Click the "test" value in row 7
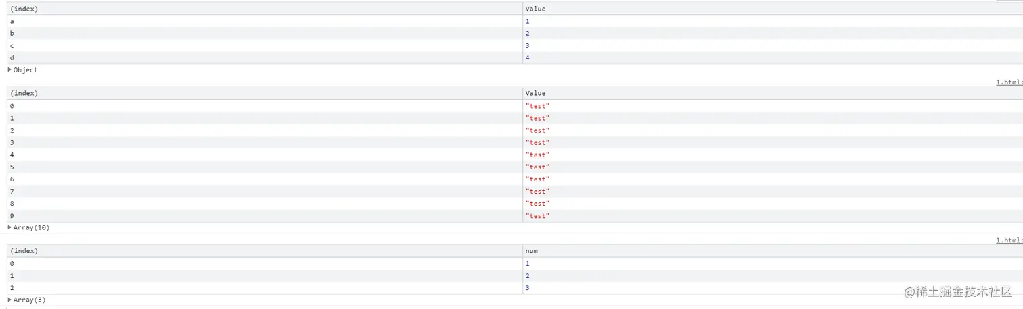Screen dimensions: 1023x309 537,192
